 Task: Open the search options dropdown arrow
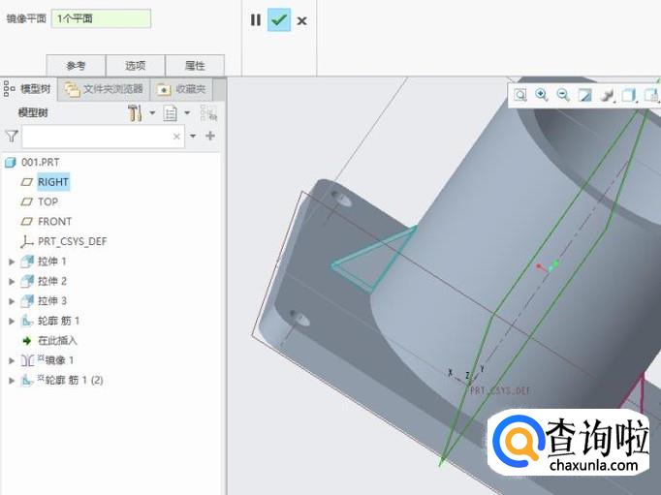[x=193, y=137]
